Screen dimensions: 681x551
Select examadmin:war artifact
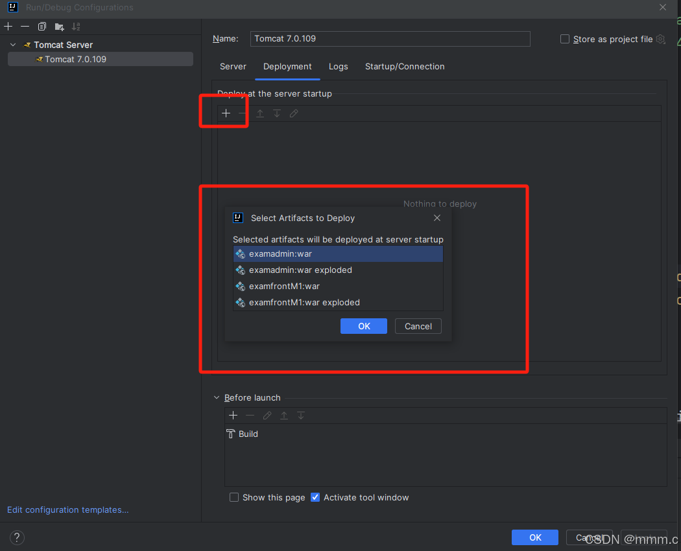tap(338, 253)
